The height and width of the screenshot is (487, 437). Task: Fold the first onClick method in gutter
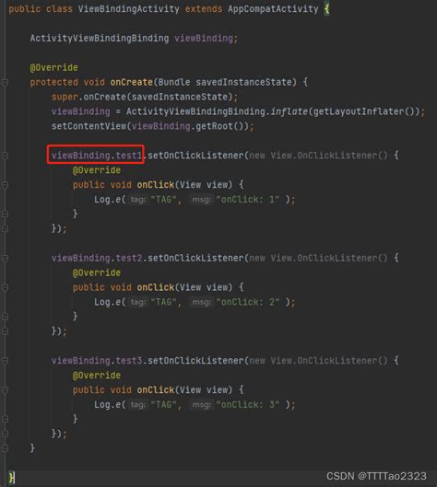[x=5, y=185]
